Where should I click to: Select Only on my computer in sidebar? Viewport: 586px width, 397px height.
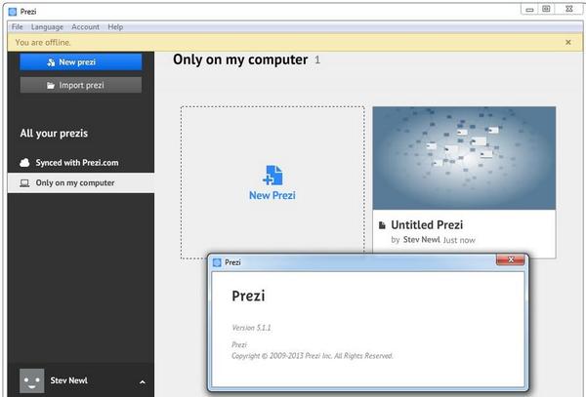81,182
